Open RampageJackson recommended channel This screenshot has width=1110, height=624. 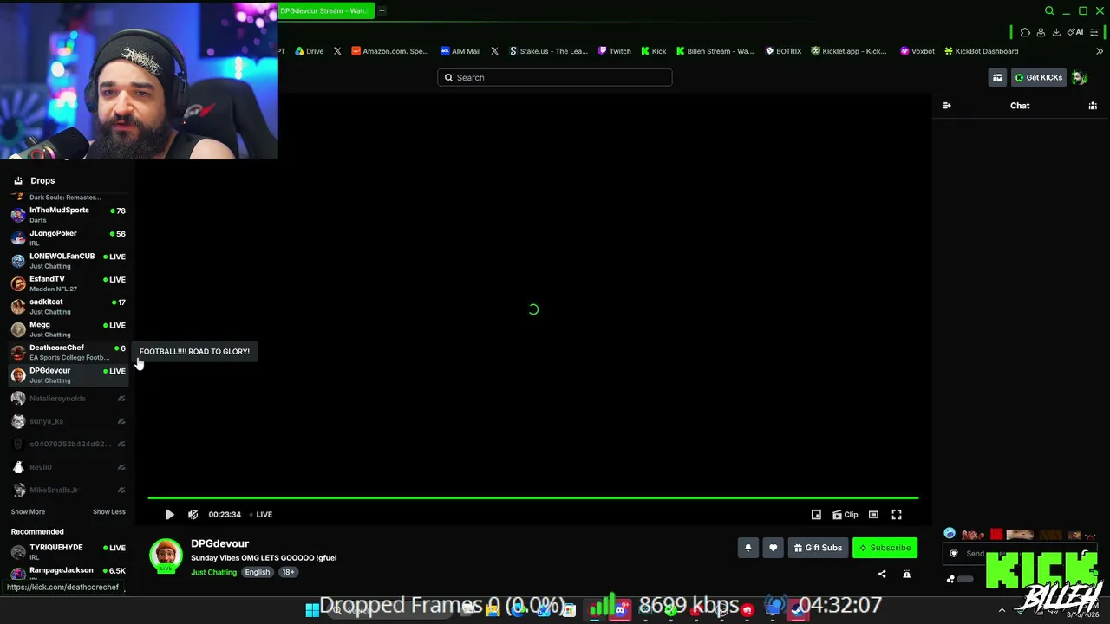click(68, 573)
